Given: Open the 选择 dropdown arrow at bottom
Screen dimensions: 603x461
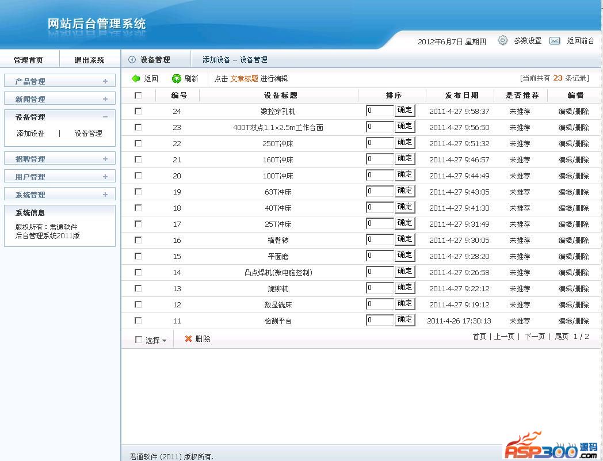Looking at the screenshot, I should (164, 341).
